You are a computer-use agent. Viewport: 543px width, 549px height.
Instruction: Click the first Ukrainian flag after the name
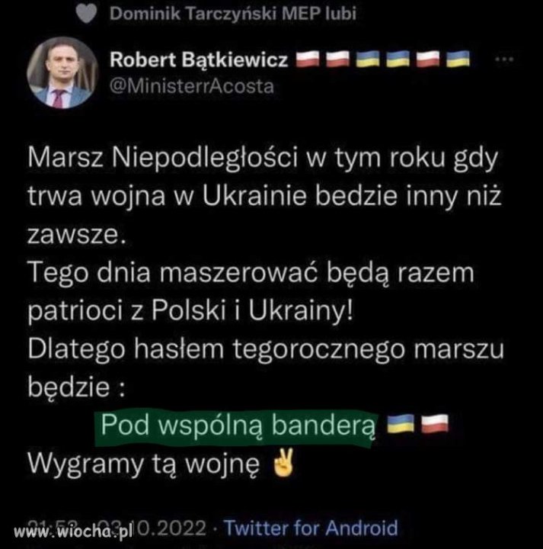coord(368,59)
